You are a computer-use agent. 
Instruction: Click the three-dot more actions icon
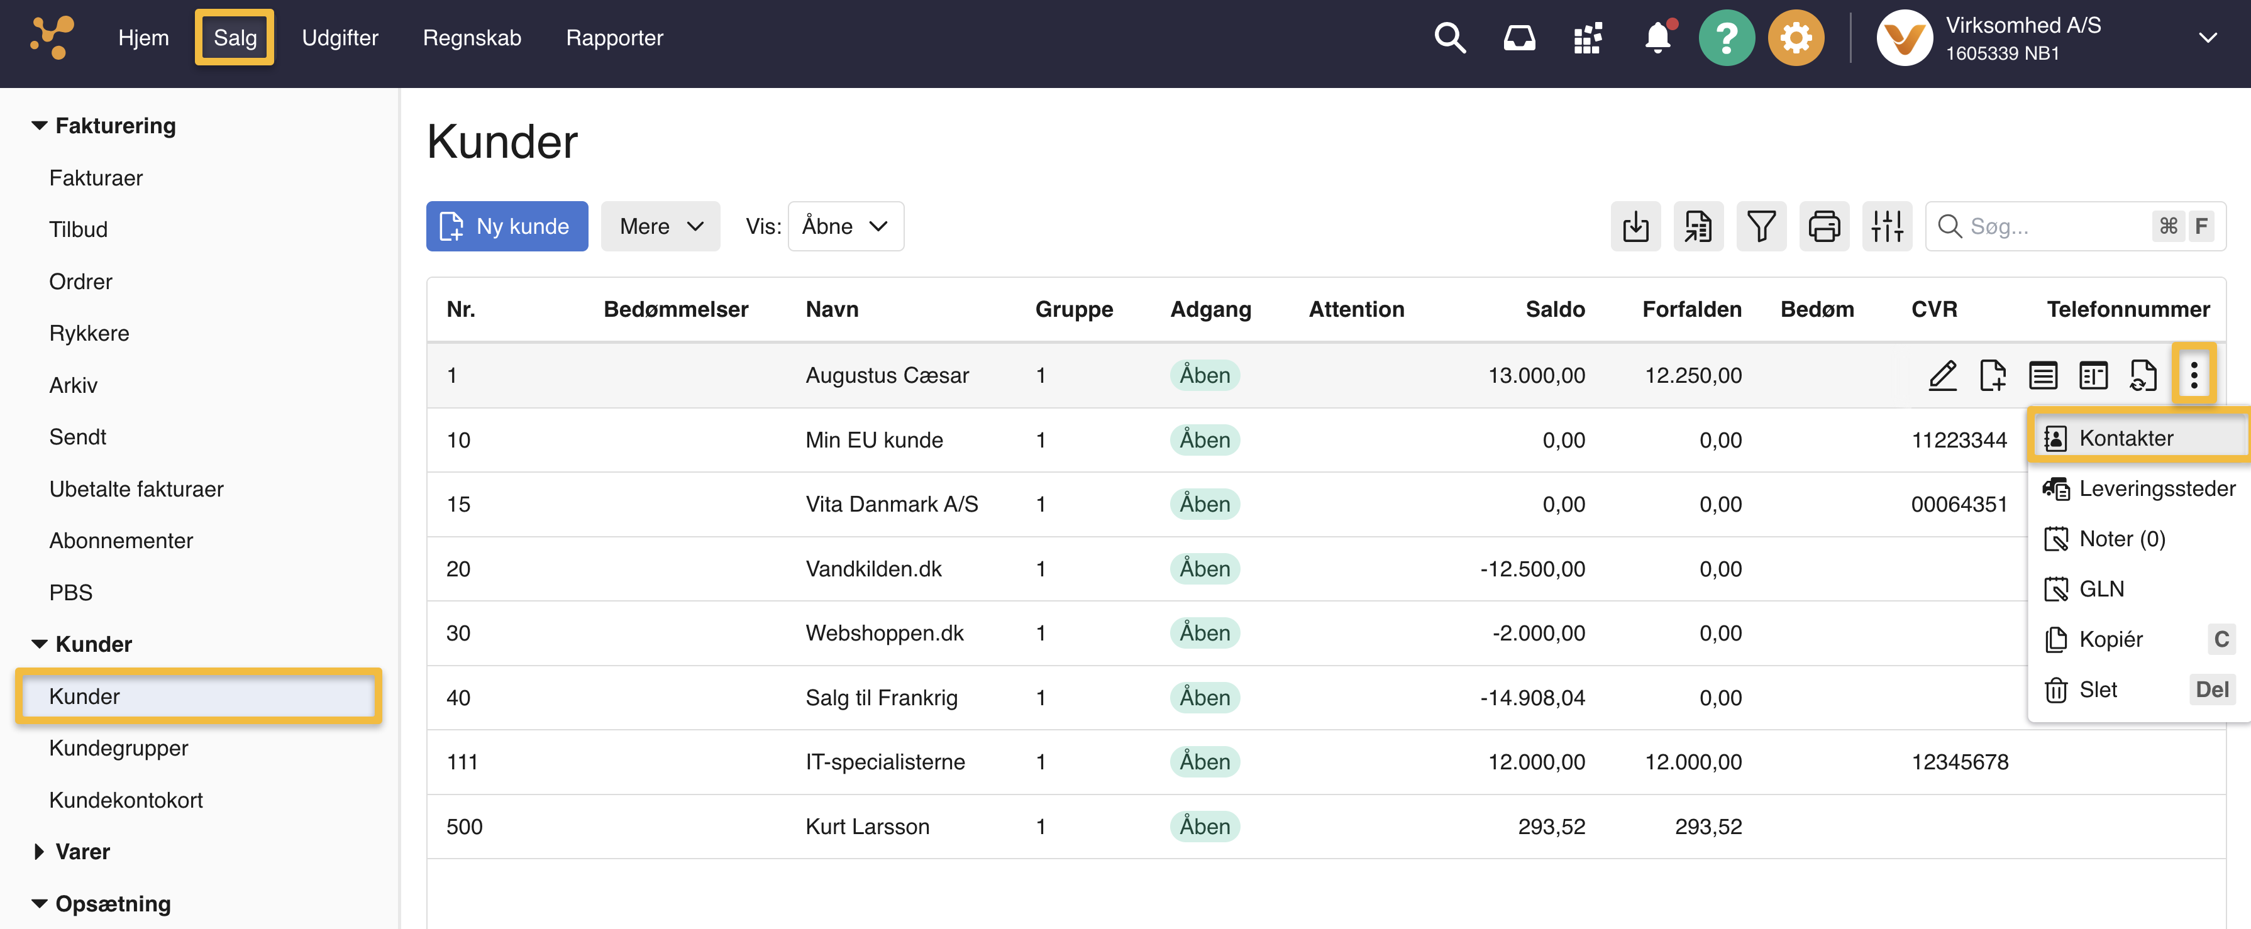pyautogui.click(x=2193, y=376)
